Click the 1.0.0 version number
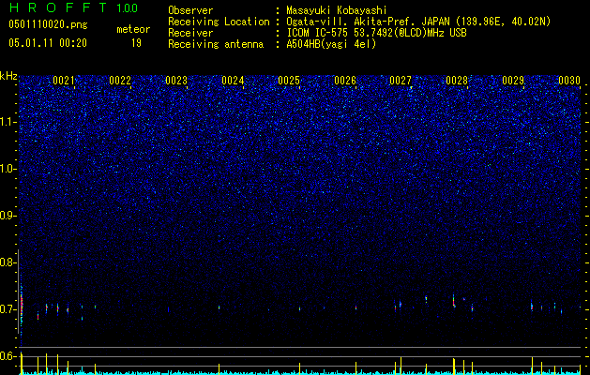 pos(127,8)
